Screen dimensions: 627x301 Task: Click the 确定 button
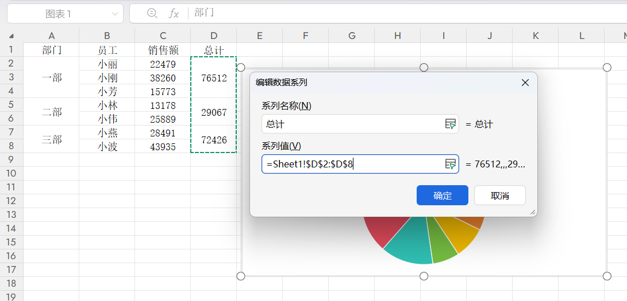(x=443, y=196)
